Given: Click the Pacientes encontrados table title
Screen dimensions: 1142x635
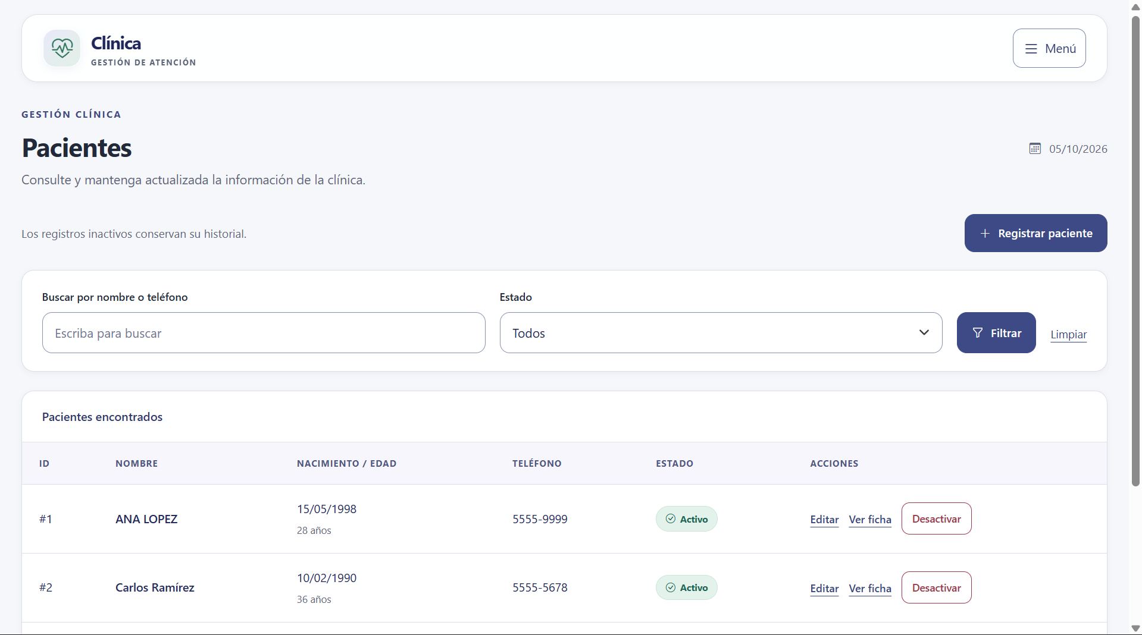Looking at the screenshot, I should click(x=102, y=417).
